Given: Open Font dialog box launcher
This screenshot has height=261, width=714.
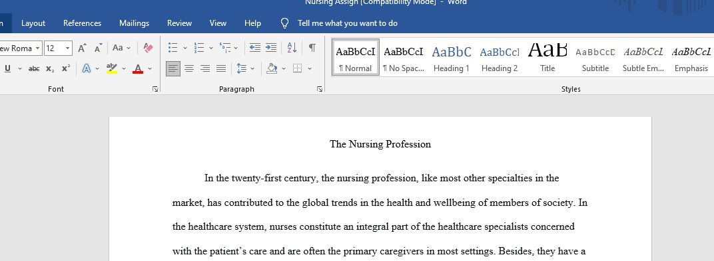Looking at the screenshot, I should pos(155,90).
